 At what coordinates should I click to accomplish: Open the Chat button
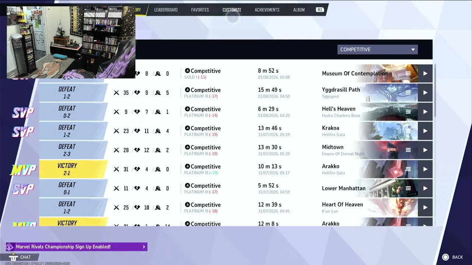pos(20,257)
